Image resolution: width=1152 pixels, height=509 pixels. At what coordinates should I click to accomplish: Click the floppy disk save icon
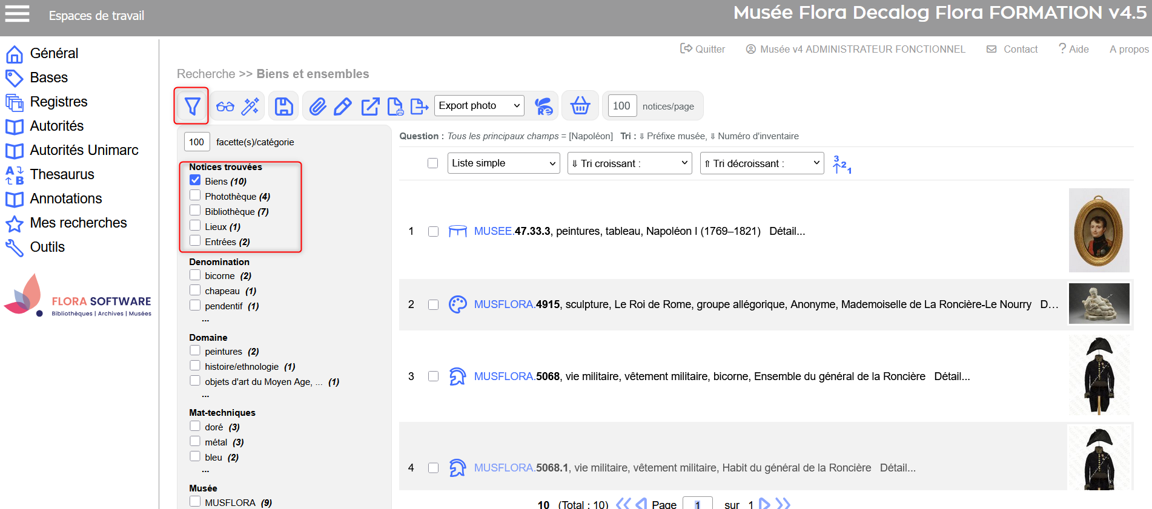(x=284, y=107)
